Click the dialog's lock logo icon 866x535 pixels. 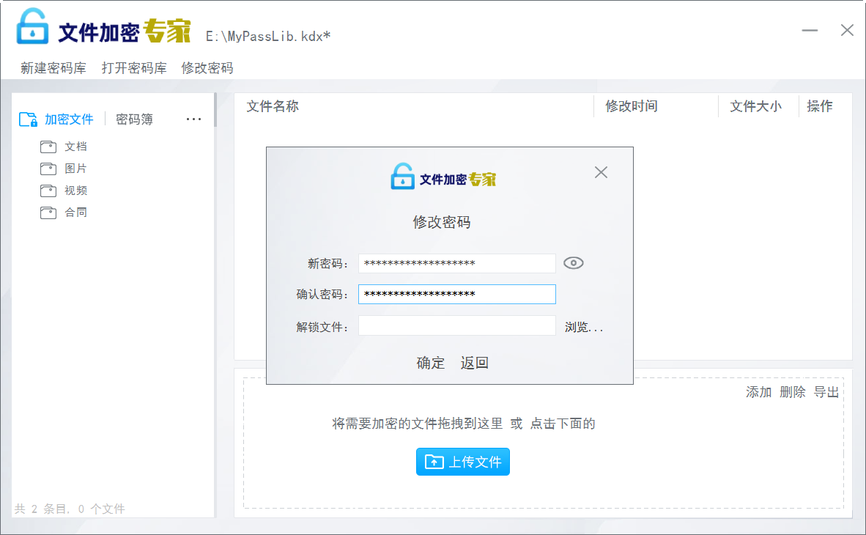(402, 177)
